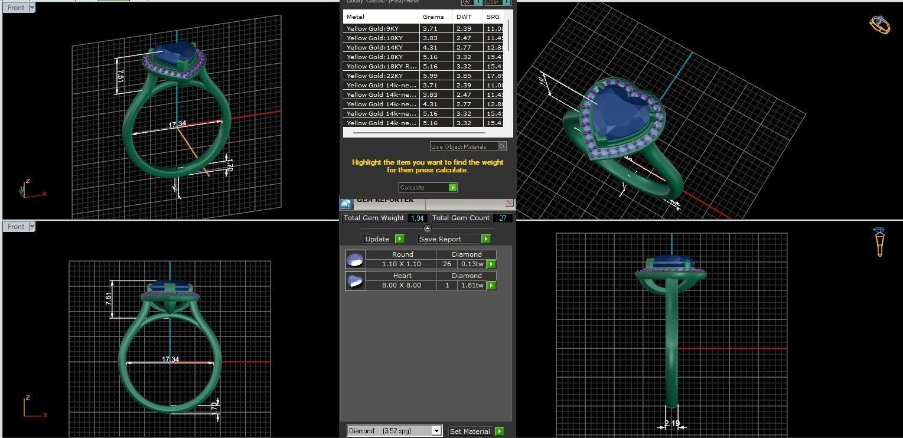Select the Heart gem shape thumbnail
Screen dimensions: 903x438
(x=355, y=280)
